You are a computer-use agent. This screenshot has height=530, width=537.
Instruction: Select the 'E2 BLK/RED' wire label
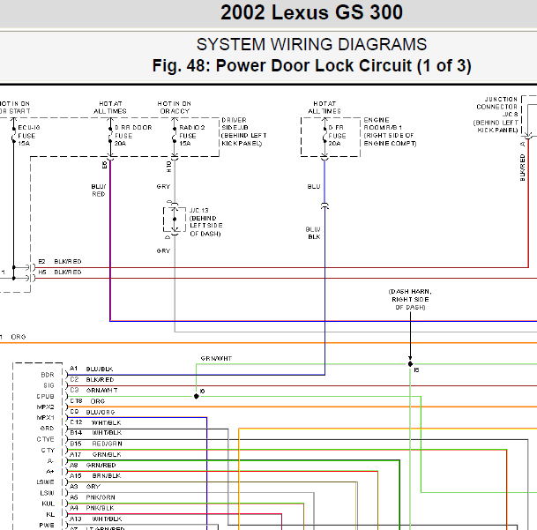(60, 261)
